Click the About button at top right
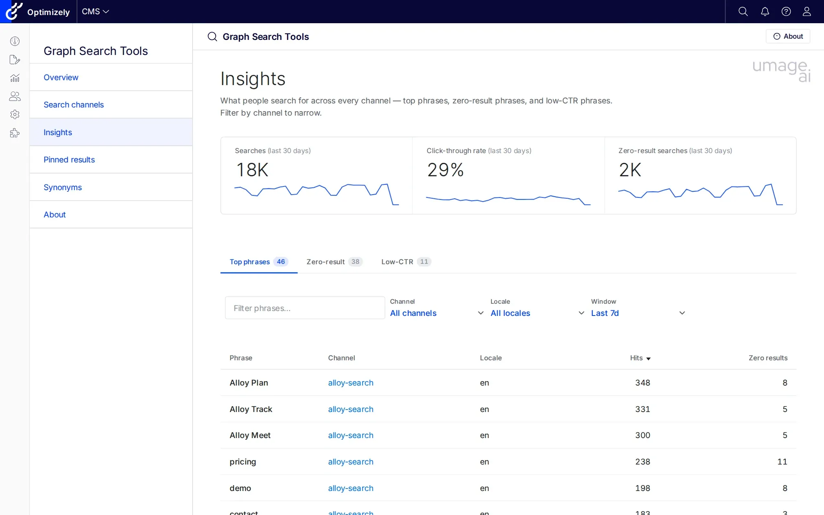 [788, 36]
